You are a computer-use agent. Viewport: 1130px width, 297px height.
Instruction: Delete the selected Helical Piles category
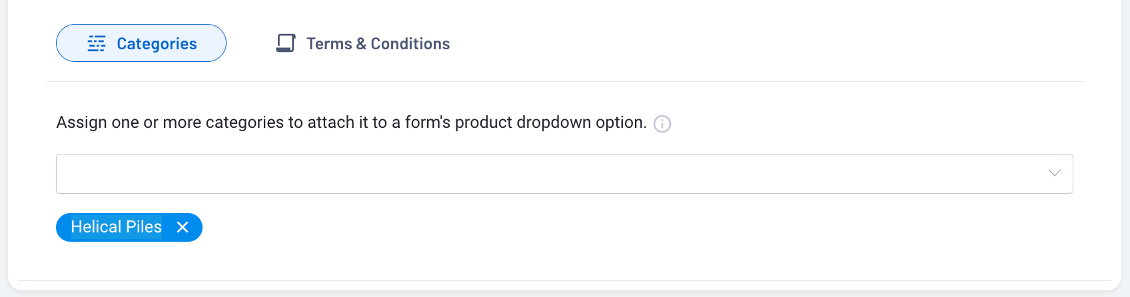click(x=183, y=228)
